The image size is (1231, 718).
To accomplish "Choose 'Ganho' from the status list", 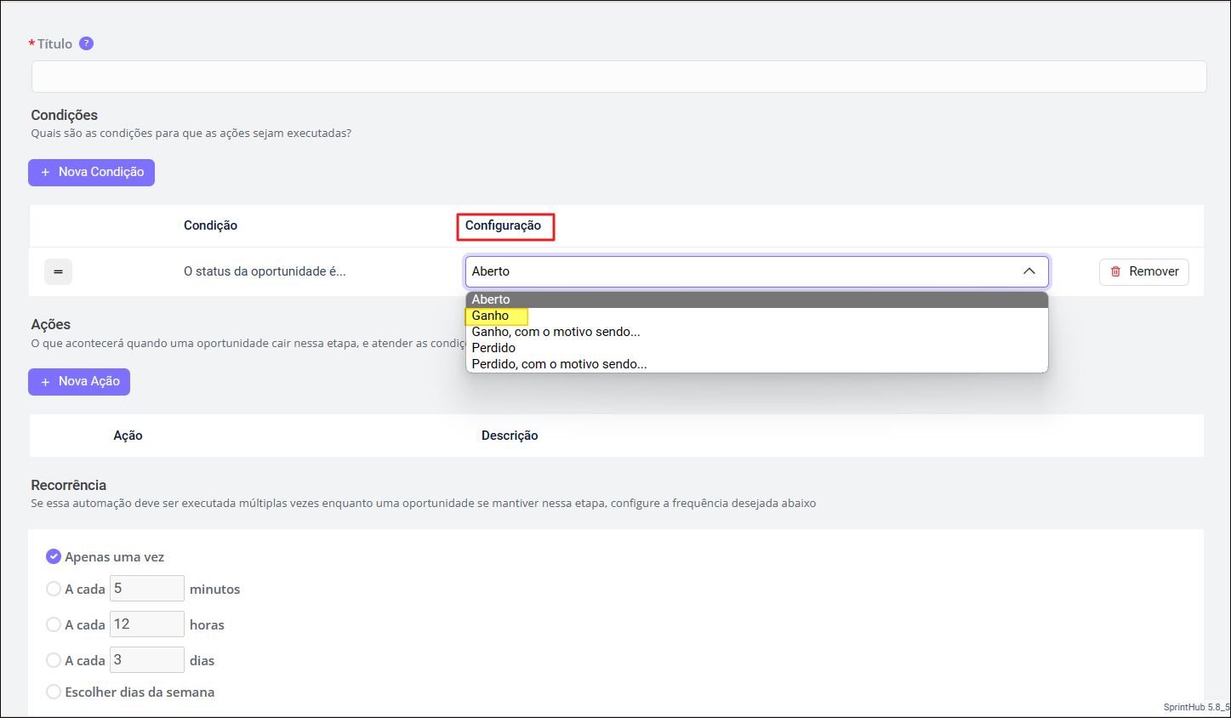I will 491,316.
